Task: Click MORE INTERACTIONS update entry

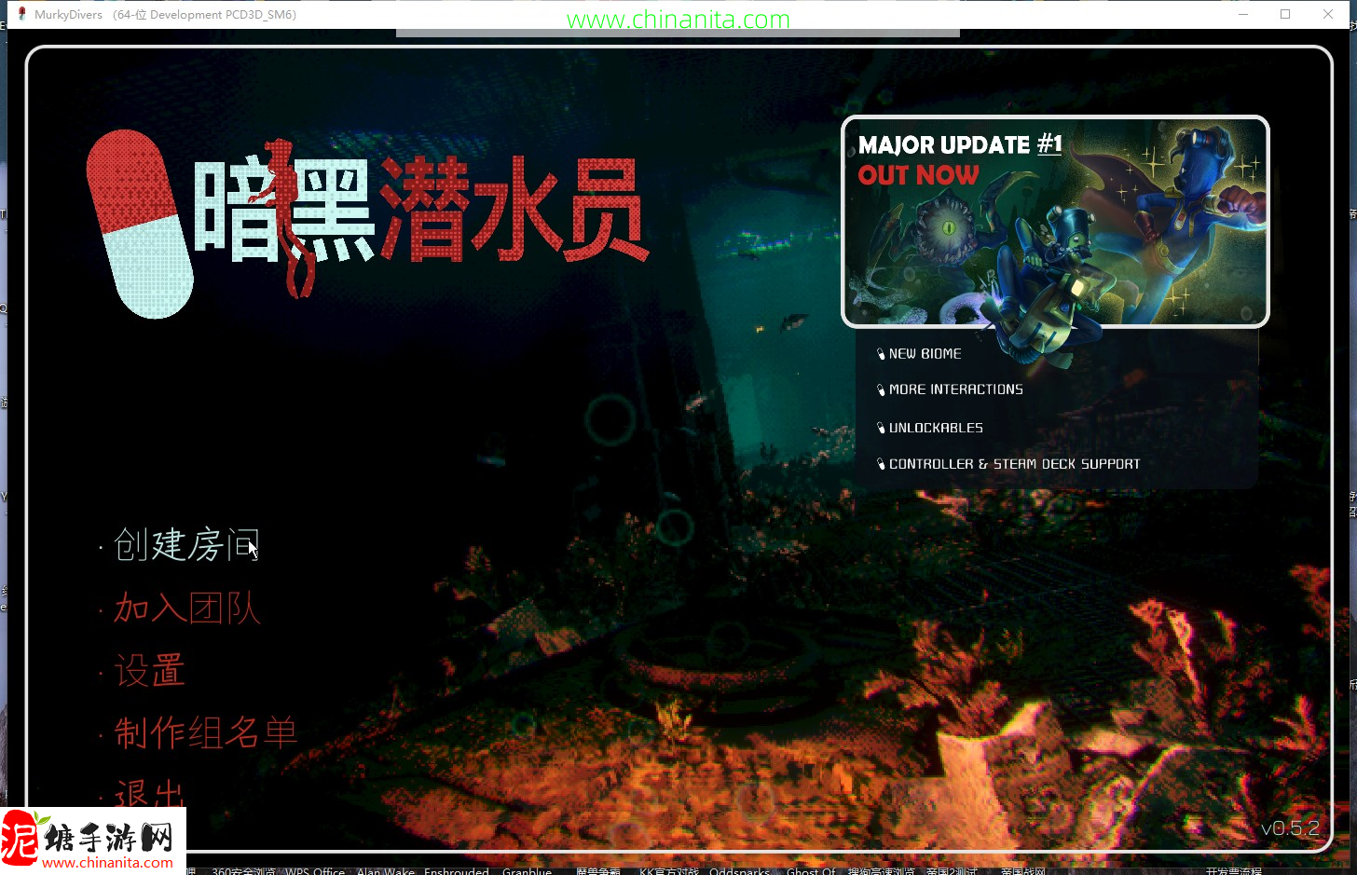Action: click(x=955, y=390)
